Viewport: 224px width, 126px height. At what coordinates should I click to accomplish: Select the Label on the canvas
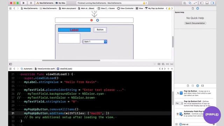point(74,30)
